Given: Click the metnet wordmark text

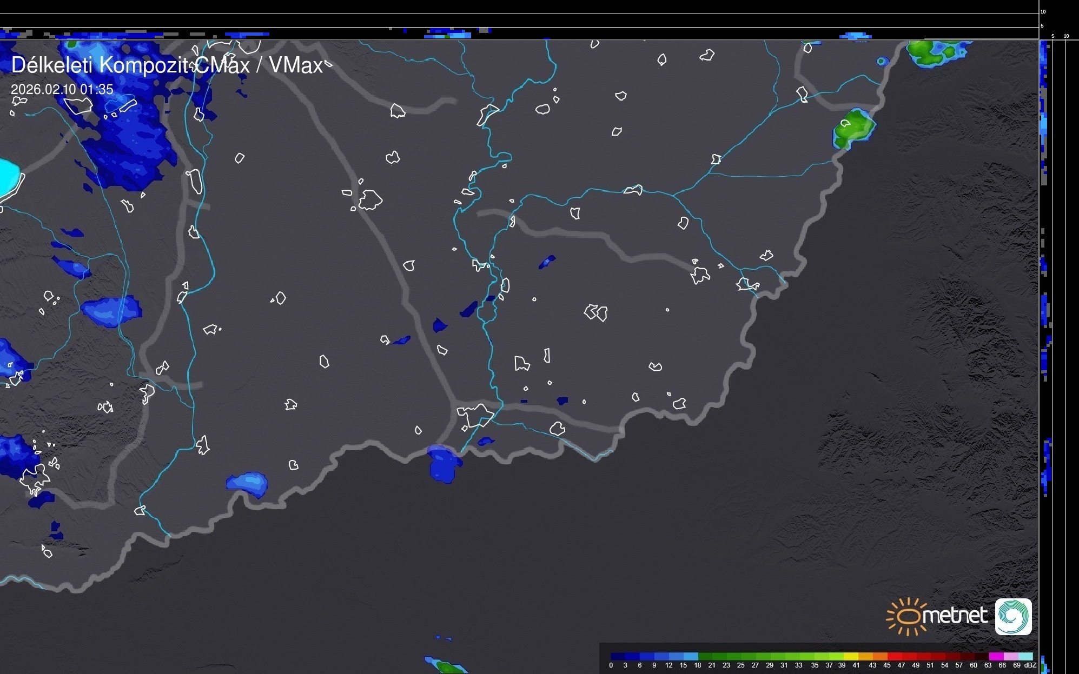Looking at the screenshot, I should tap(954, 616).
